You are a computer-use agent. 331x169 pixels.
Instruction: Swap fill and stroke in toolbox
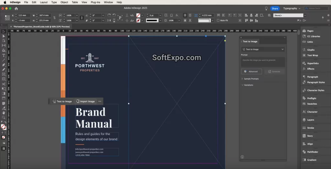(x=5, y=122)
